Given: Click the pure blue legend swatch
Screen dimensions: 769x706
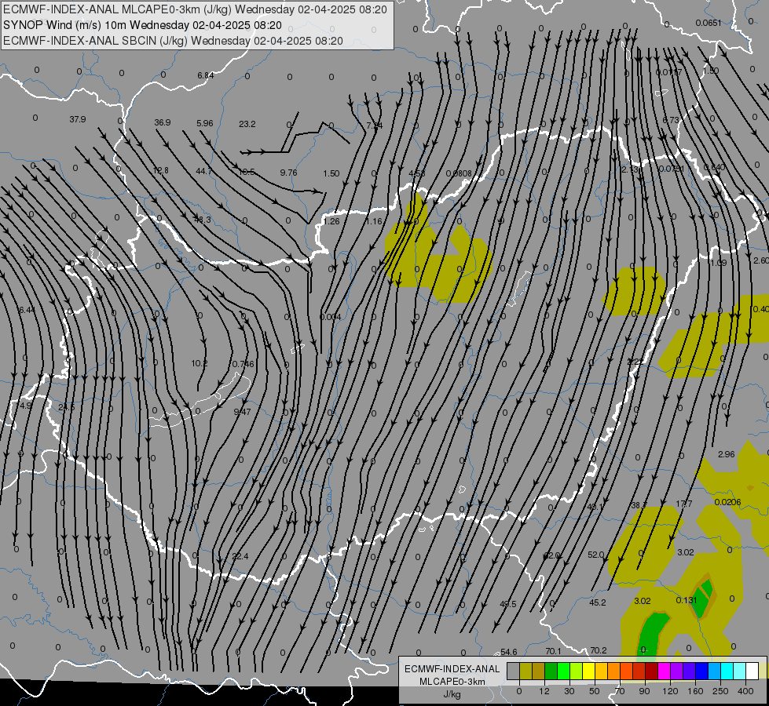Looking at the screenshot, I should (701, 671).
